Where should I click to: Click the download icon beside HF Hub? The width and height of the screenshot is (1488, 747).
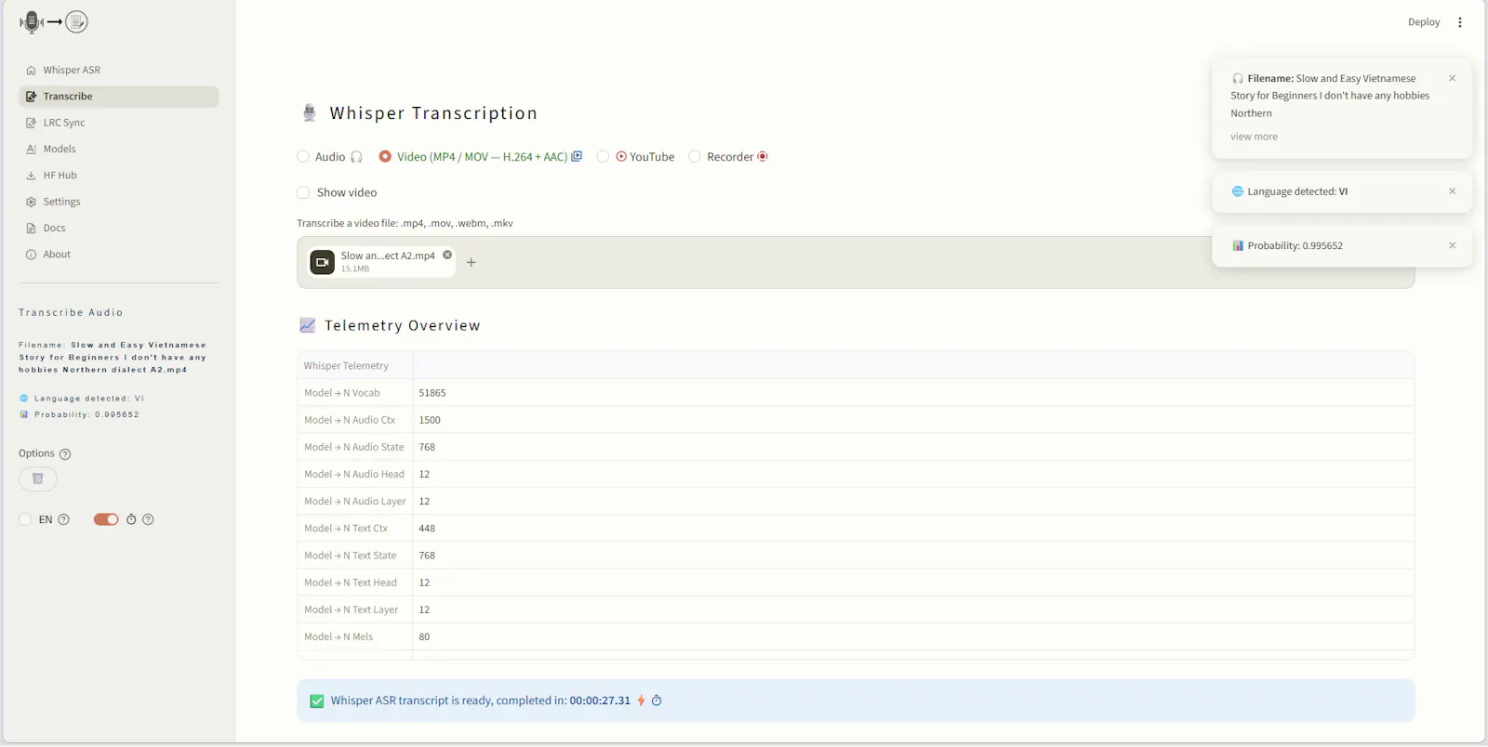coord(31,176)
